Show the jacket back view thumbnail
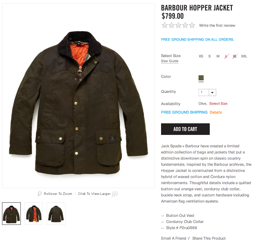The image size is (253, 248). coord(56,214)
